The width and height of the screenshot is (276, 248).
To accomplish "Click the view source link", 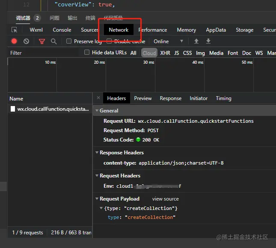I will (x=166, y=199).
